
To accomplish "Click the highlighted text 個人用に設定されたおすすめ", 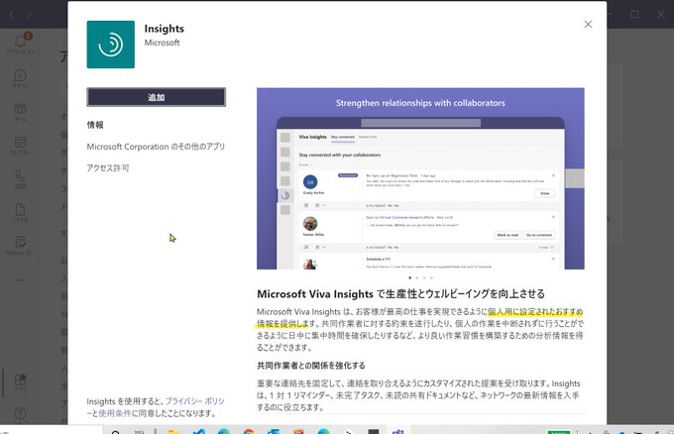I will coord(535,312).
